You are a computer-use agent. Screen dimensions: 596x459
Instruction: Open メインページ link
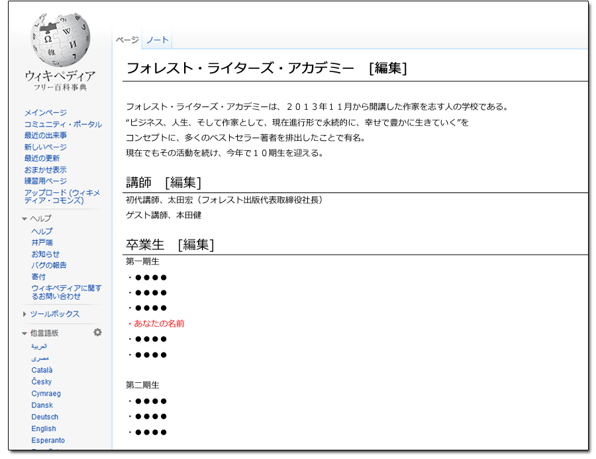(46, 112)
